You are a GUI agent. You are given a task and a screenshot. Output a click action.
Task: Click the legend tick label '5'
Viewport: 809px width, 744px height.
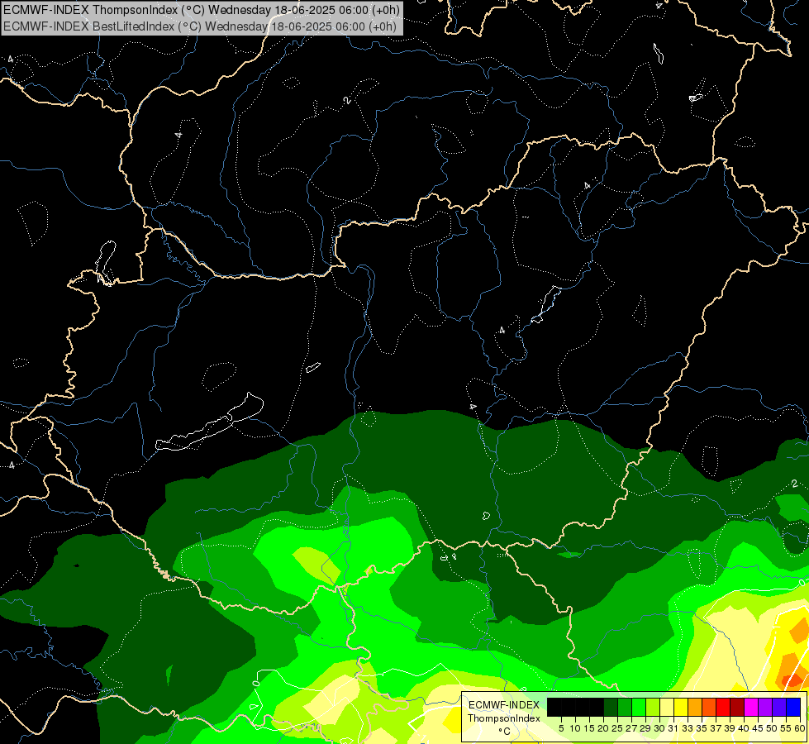pos(561,728)
